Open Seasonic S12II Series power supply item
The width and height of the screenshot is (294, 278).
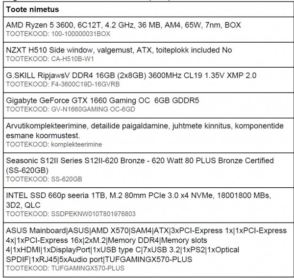140,165
